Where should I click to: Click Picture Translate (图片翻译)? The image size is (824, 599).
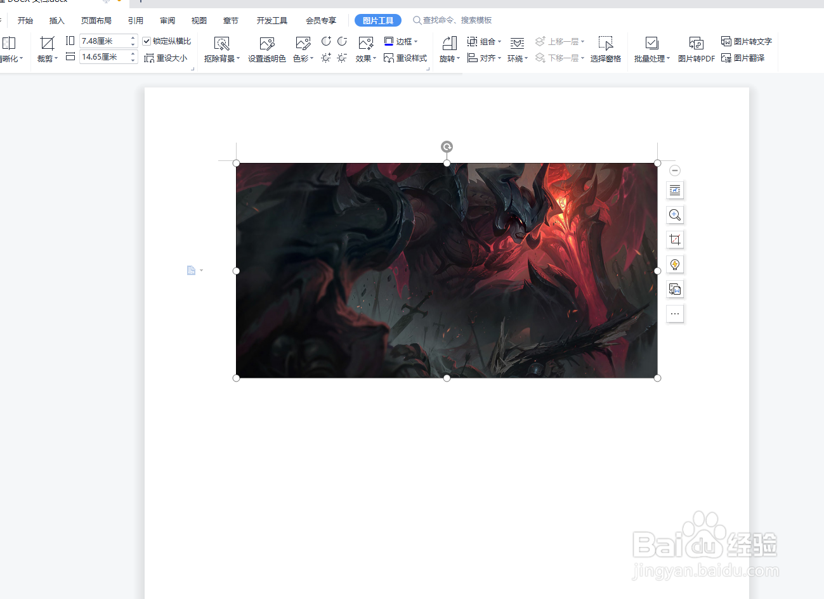(743, 58)
